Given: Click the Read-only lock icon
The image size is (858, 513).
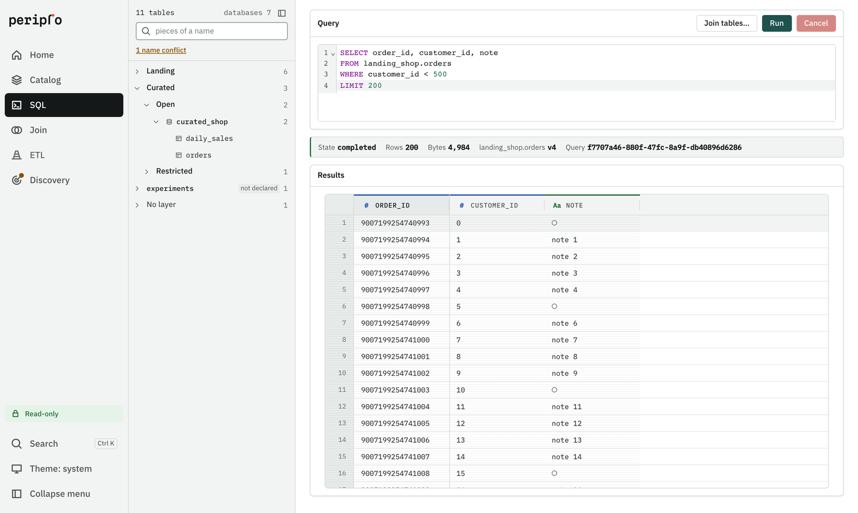Looking at the screenshot, I should 16,414.
